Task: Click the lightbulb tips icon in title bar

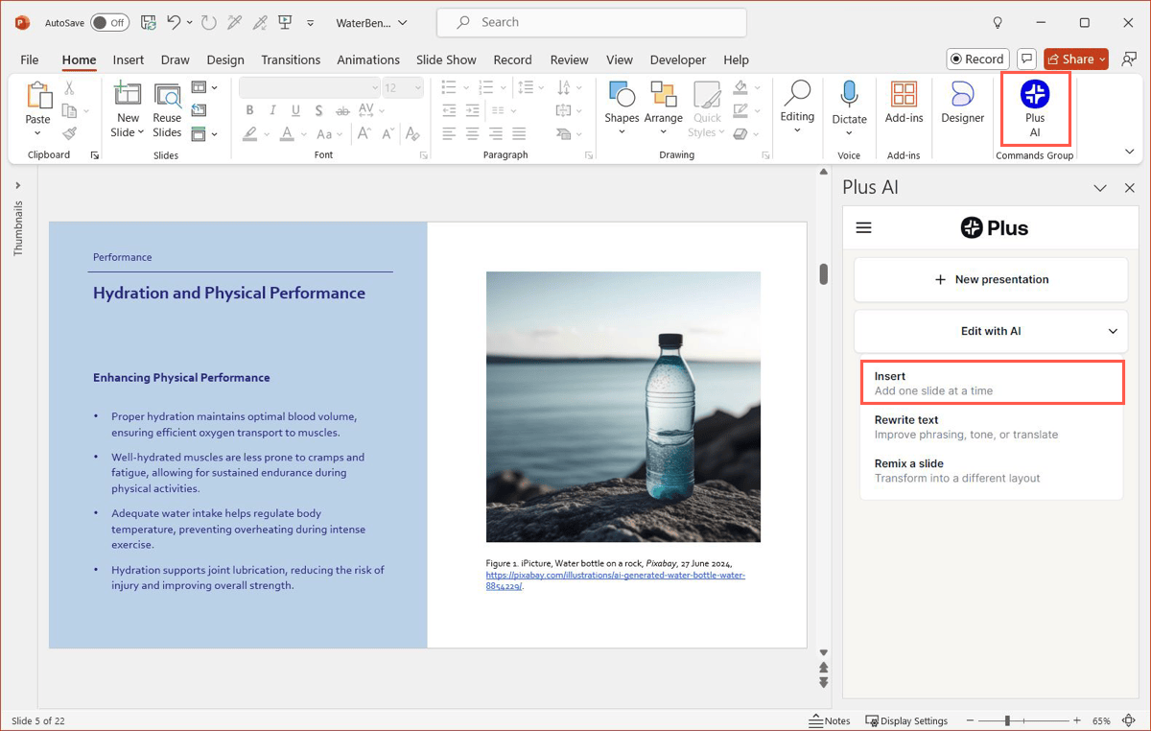Action: pyautogui.click(x=998, y=22)
